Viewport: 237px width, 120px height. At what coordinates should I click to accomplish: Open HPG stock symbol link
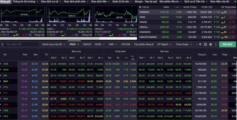(6, 116)
